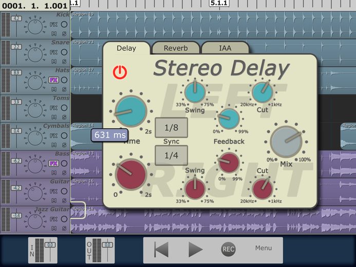Screen dimensions: 356x267
Task: Arm recording on the Jazz Guitar track
Action: click(x=64, y=219)
